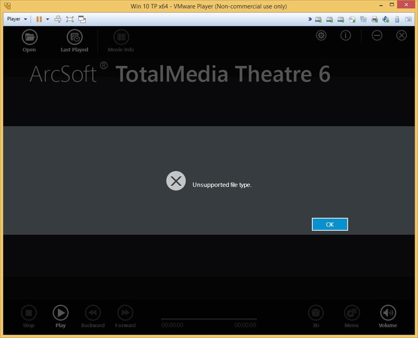Screen dimensions: 418x338
Task: Show the Last Played list
Action: (74, 41)
